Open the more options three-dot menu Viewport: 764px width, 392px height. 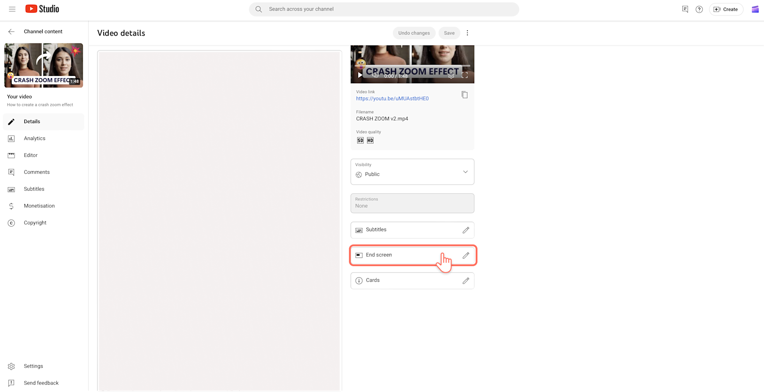467,33
